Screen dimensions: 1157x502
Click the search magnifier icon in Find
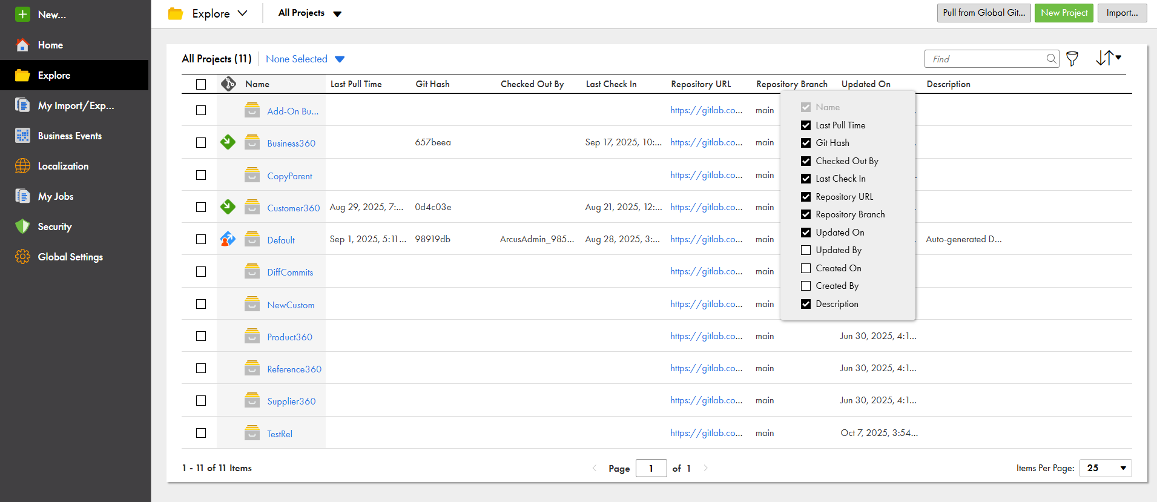1052,59
